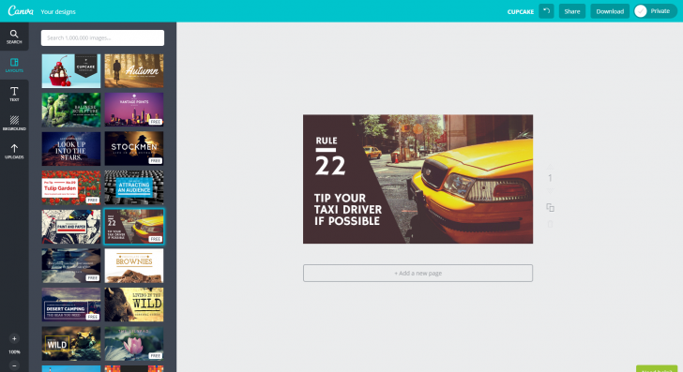Select the Layouts sidebar icon
This screenshot has width=683, height=372.
point(14,66)
